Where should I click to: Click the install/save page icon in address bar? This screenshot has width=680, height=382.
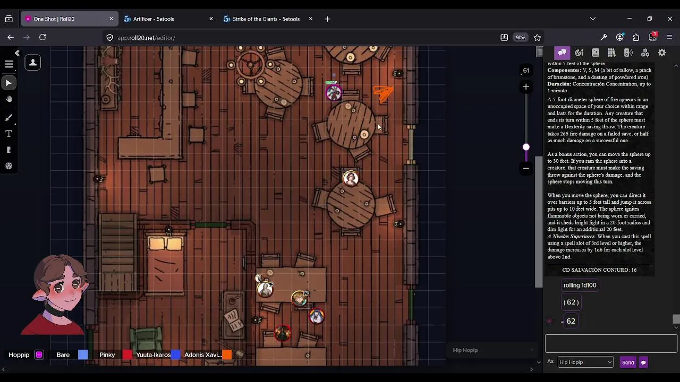point(504,38)
